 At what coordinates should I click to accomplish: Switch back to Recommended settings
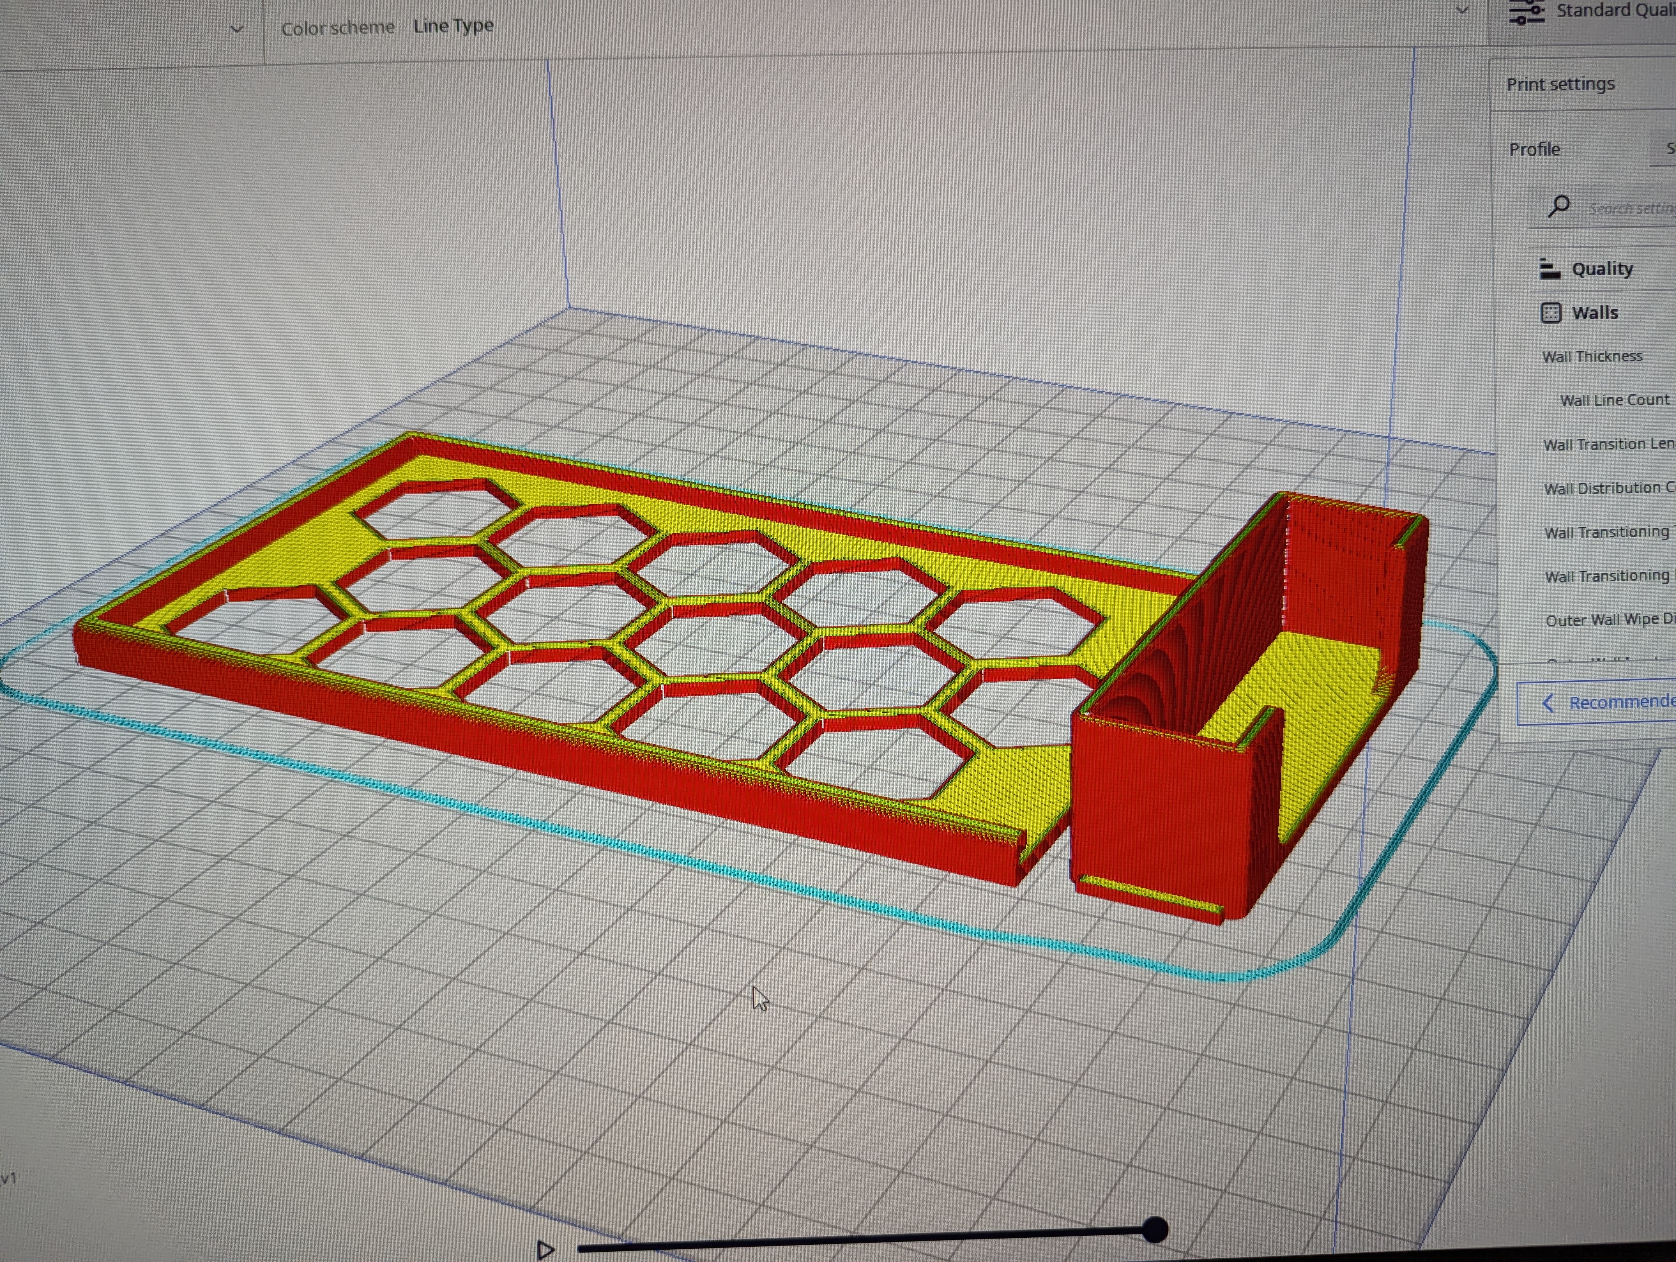[x=1620, y=702]
